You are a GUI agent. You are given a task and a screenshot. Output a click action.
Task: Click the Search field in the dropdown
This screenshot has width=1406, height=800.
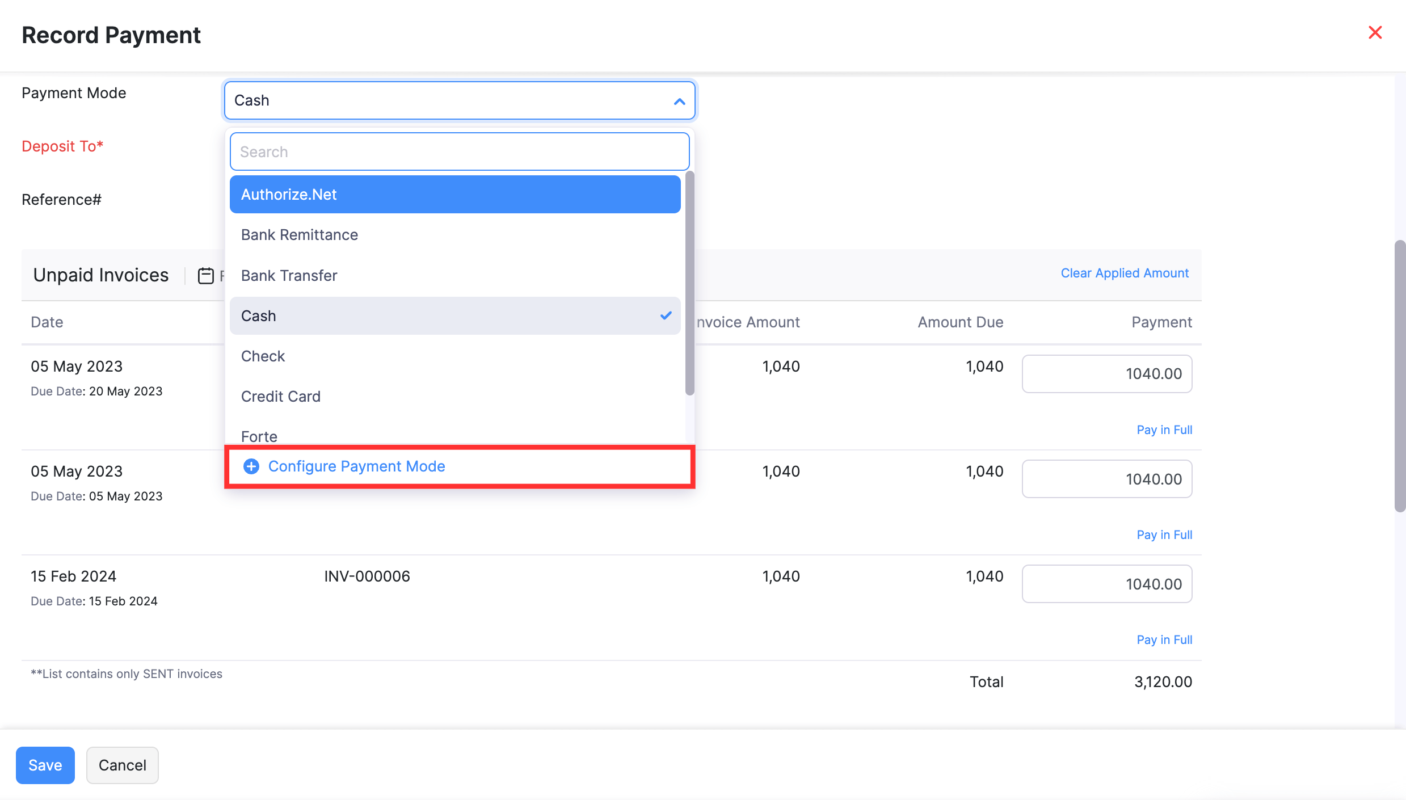[459, 151]
